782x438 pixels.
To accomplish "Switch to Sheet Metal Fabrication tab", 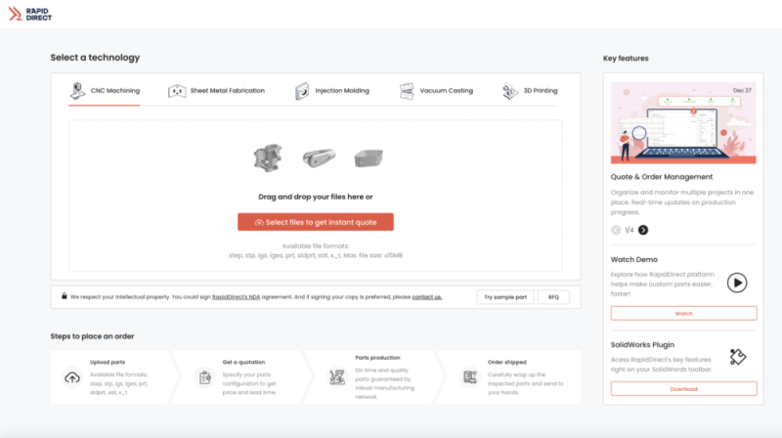I will pos(216,91).
